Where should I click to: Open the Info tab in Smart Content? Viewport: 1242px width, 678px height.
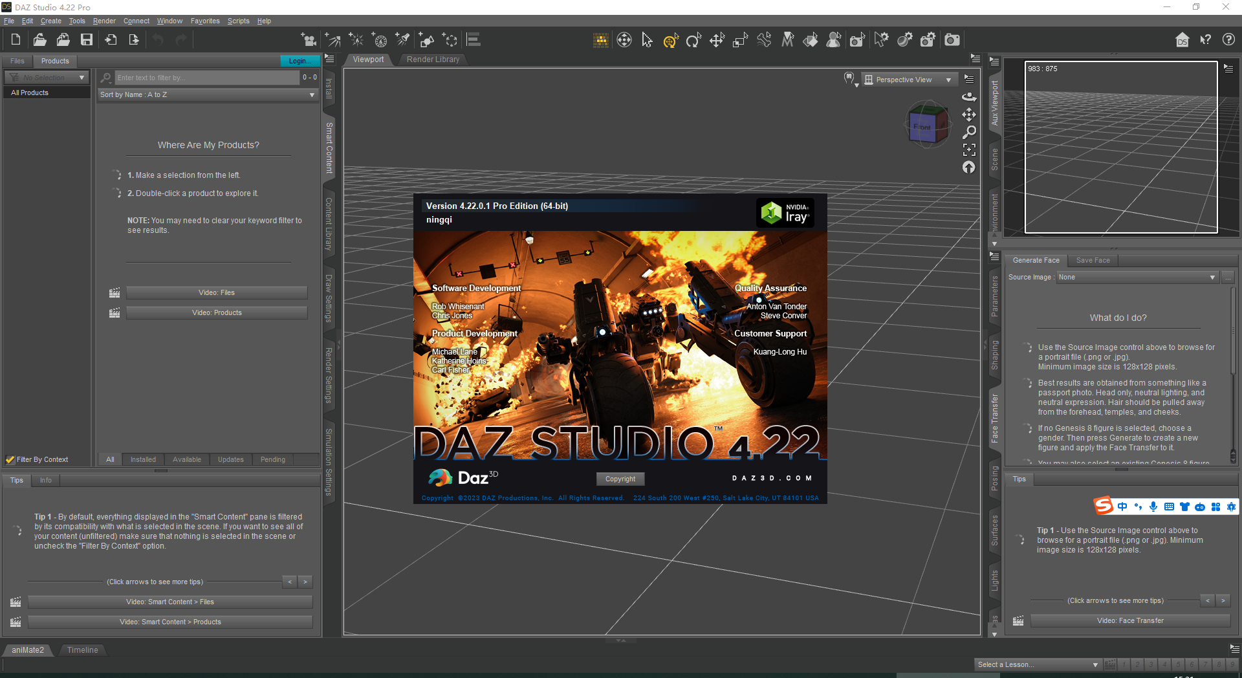[45, 480]
